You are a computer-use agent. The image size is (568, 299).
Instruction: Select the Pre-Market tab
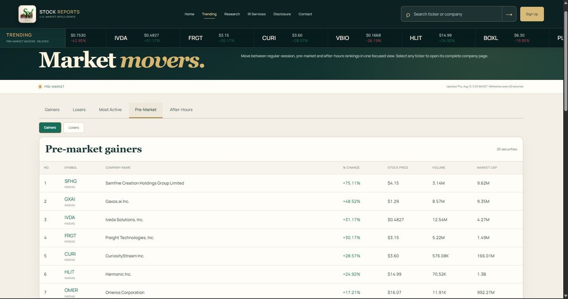pyautogui.click(x=146, y=110)
